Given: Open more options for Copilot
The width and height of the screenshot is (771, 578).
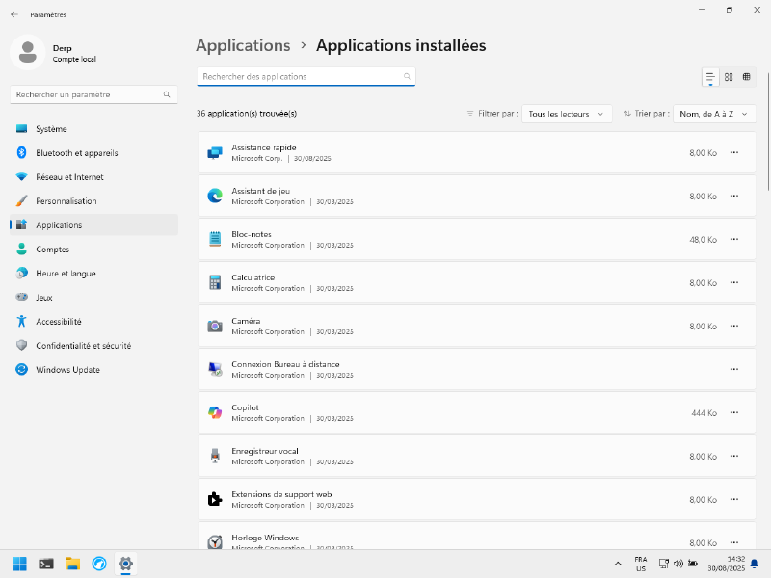Looking at the screenshot, I should coord(734,412).
